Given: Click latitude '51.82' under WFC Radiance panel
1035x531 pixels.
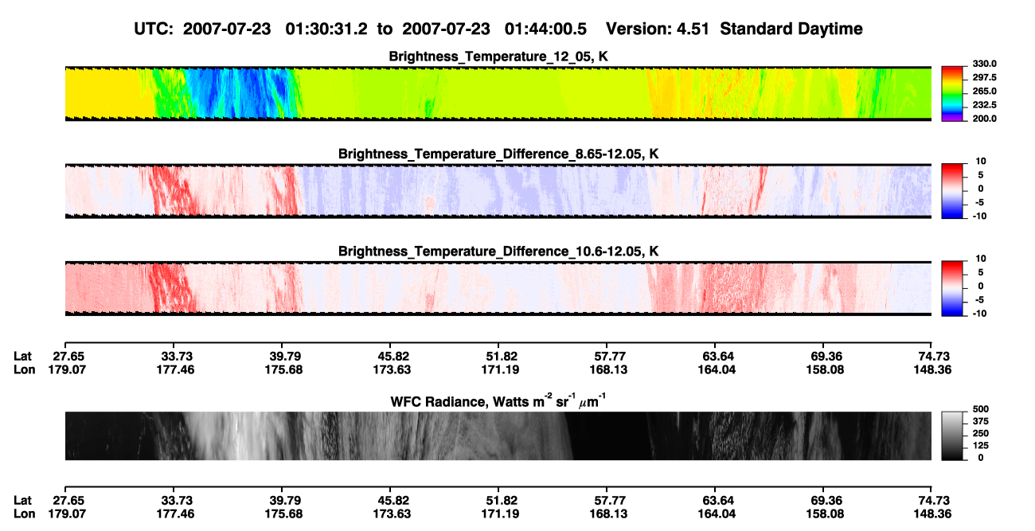Looking at the screenshot, I should [502, 500].
